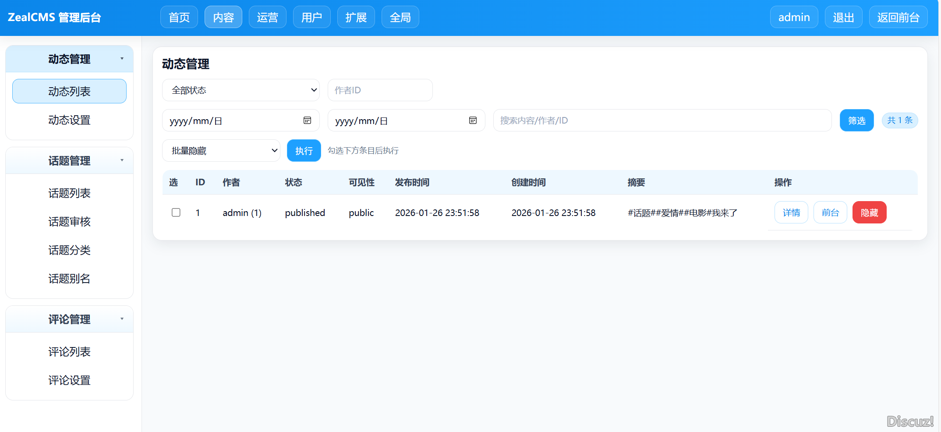The image size is (941, 432).
Task: Hide record 1 using the 隐藏 button
Action: 869,212
